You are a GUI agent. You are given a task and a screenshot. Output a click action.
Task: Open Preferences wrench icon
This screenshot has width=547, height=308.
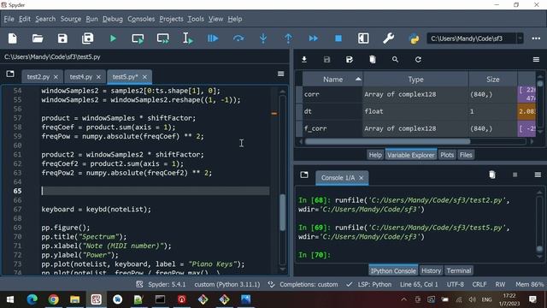point(388,38)
